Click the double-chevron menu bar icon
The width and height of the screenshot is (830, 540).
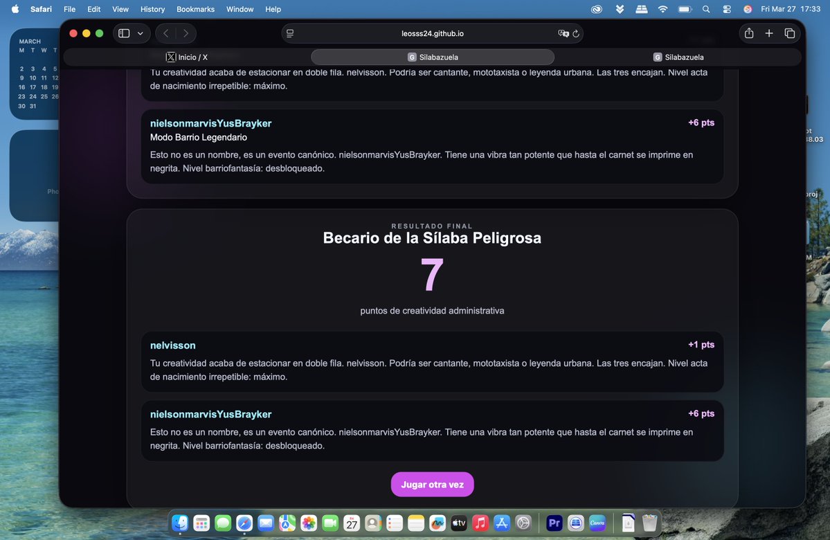coord(620,9)
